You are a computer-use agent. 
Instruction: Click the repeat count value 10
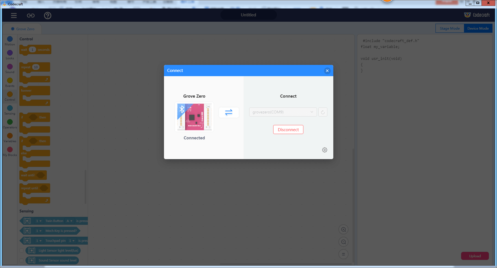[x=36, y=67]
